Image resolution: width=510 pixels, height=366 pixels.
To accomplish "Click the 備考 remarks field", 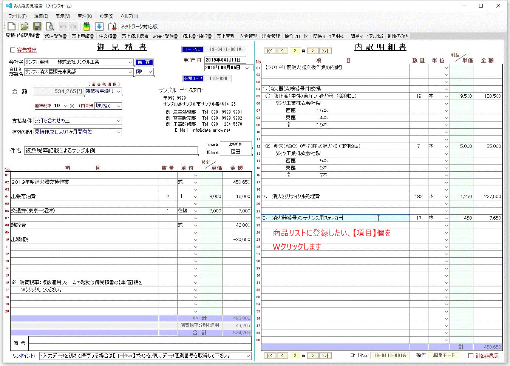I will [x=140, y=343].
